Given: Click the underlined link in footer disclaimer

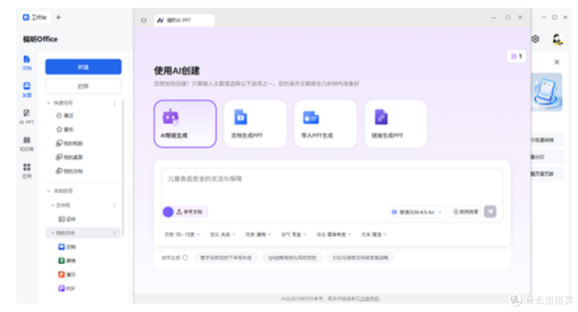Looking at the screenshot, I should [x=369, y=299].
